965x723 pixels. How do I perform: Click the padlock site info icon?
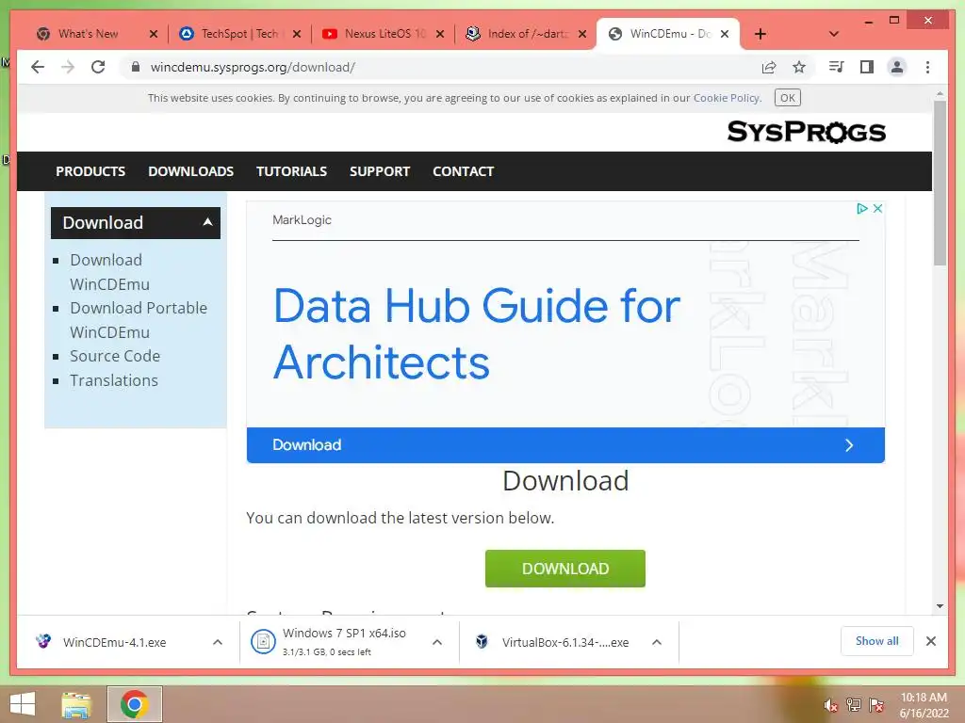pyautogui.click(x=136, y=67)
